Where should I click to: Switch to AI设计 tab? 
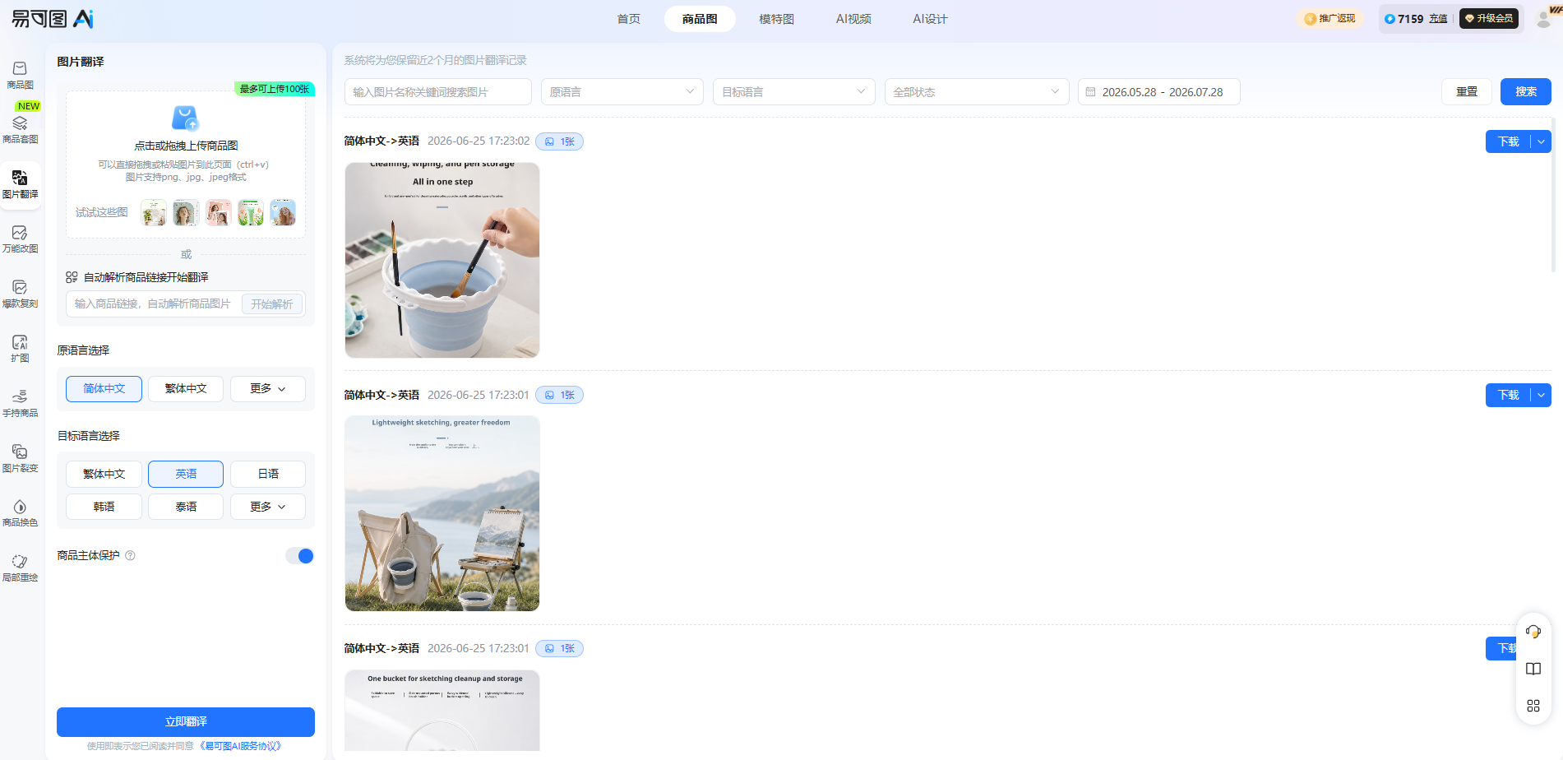[930, 19]
